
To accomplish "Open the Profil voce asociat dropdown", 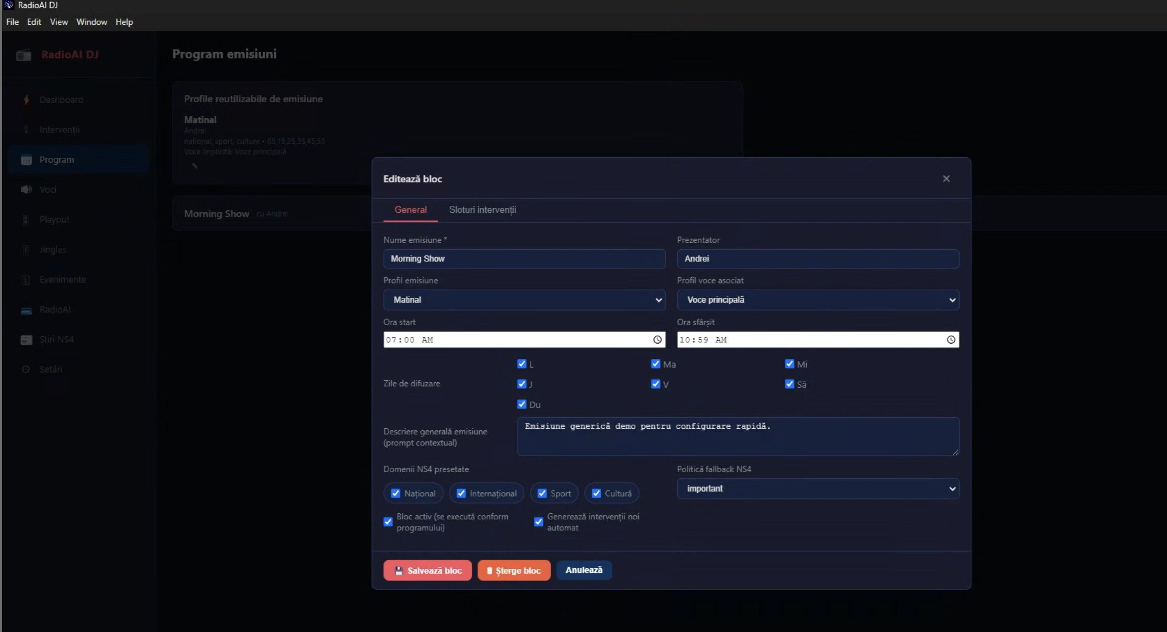I will pos(818,300).
